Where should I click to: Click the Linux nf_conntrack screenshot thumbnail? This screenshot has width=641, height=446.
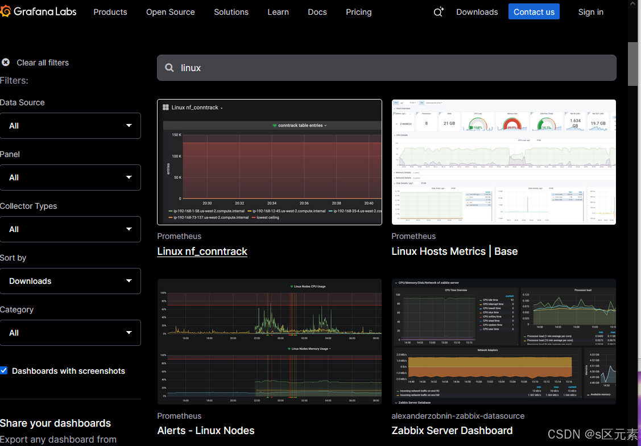tap(270, 162)
